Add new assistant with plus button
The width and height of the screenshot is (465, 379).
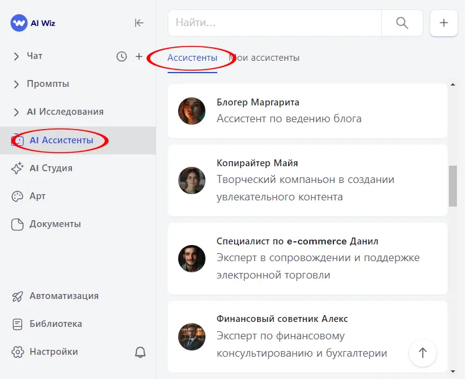point(444,23)
